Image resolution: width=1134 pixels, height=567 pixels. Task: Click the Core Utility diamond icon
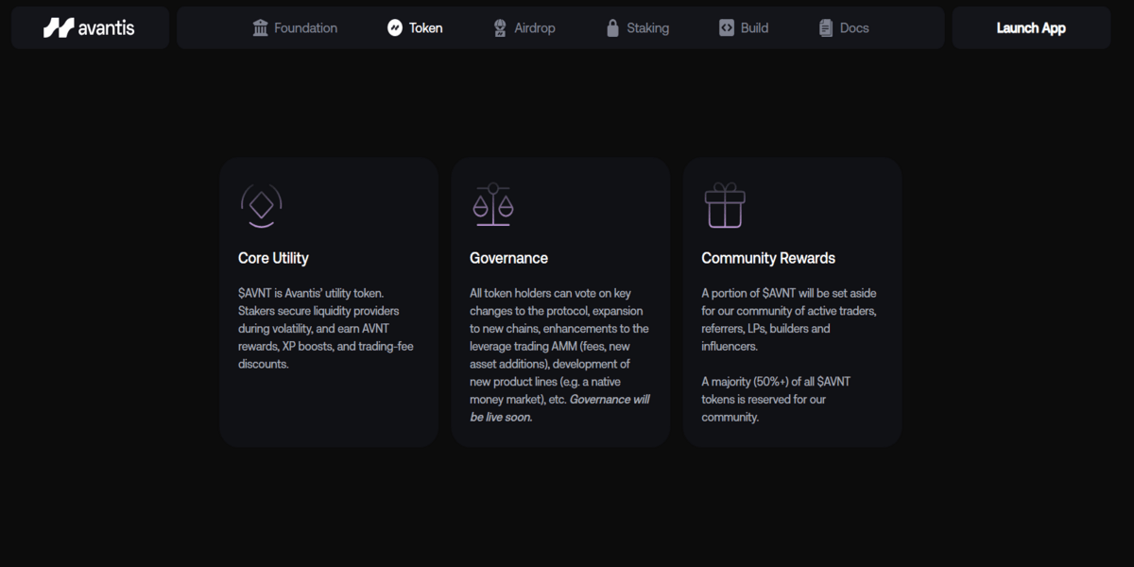pos(261,205)
